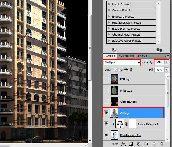Open the layer style fx menu

tap(124, 144)
